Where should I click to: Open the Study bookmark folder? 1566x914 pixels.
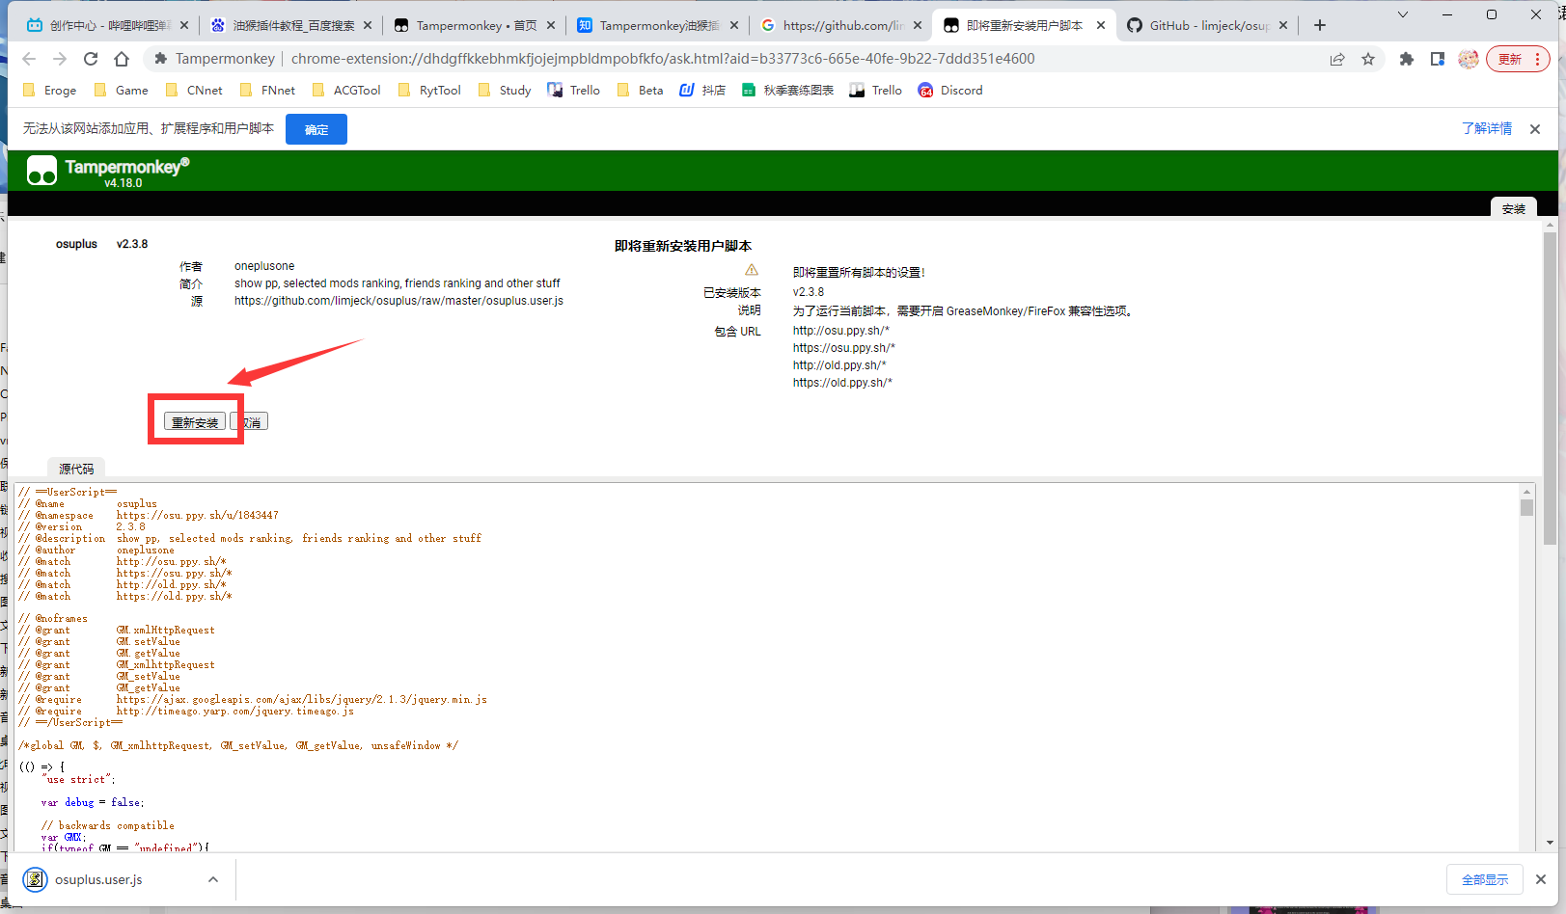(505, 91)
